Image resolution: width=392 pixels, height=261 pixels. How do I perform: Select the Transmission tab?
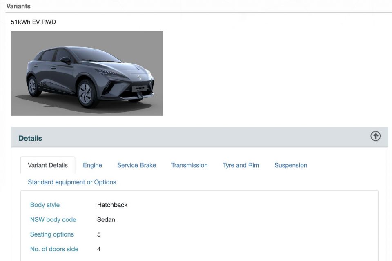click(189, 165)
